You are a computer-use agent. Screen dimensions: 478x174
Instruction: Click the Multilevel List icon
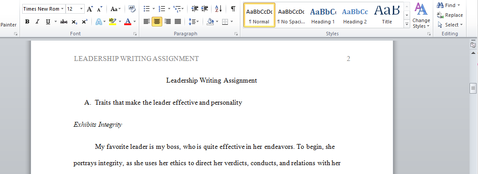click(x=177, y=9)
